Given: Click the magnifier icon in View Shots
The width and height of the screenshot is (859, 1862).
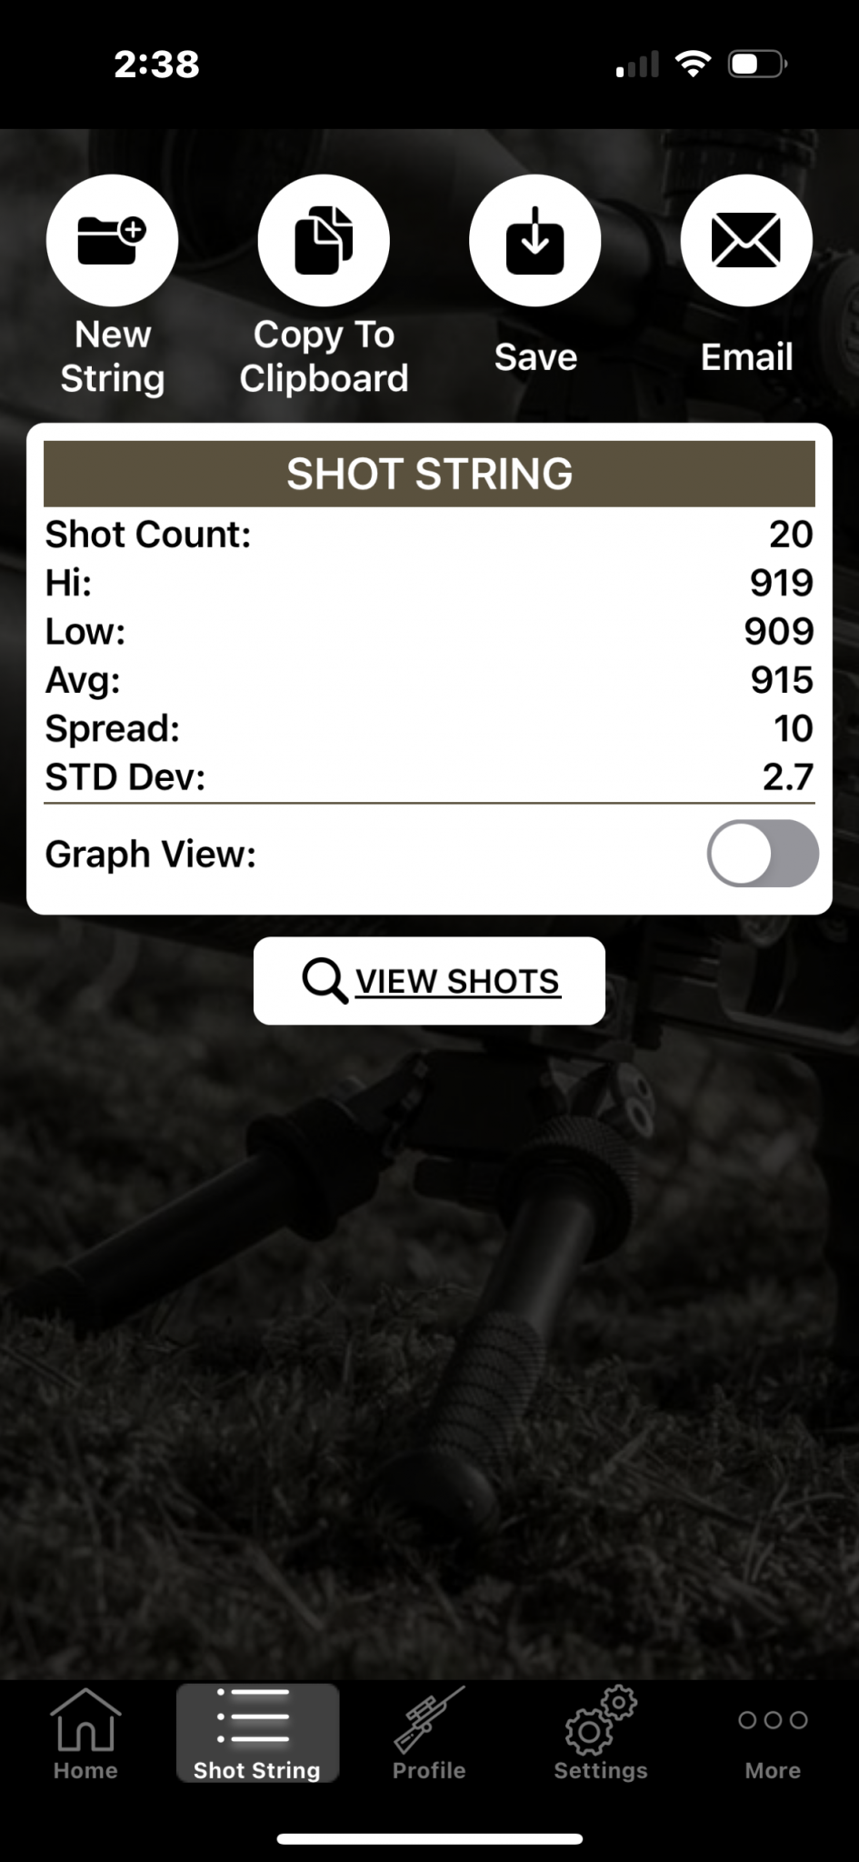Looking at the screenshot, I should pos(325,981).
